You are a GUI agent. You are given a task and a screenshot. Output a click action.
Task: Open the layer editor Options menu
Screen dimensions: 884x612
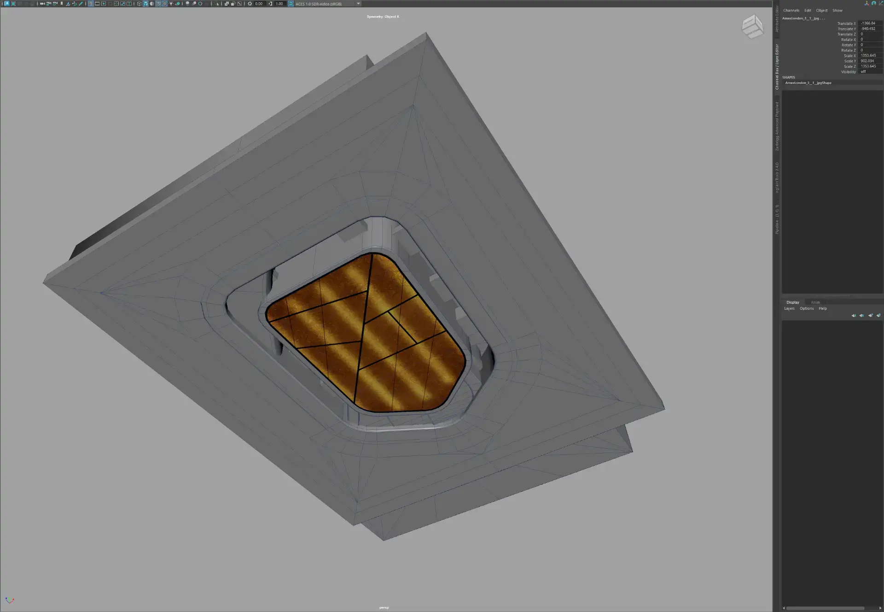806,308
